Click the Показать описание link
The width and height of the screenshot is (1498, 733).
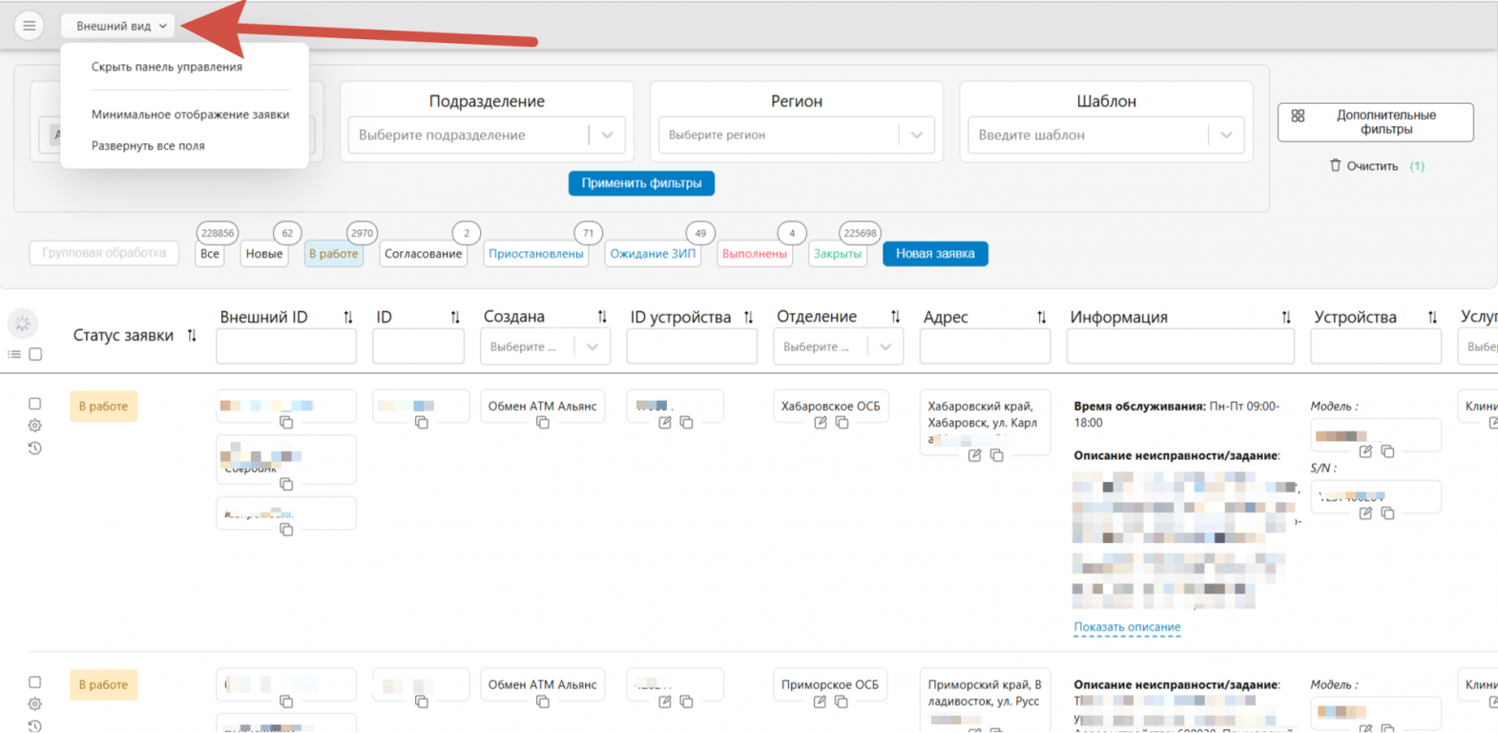click(x=1127, y=627)
